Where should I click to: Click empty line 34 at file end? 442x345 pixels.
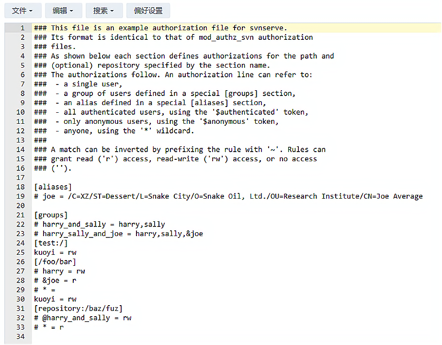click(x=236, y=336)
